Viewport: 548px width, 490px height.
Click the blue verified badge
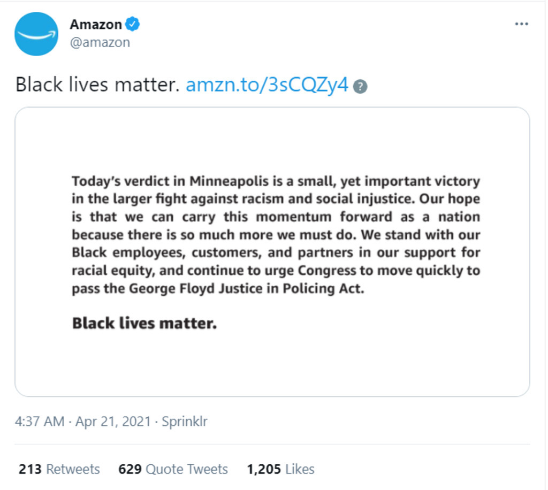132,24
